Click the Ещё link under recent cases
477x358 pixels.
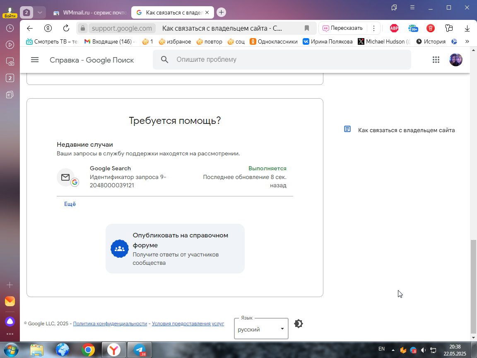click(70, 204)
